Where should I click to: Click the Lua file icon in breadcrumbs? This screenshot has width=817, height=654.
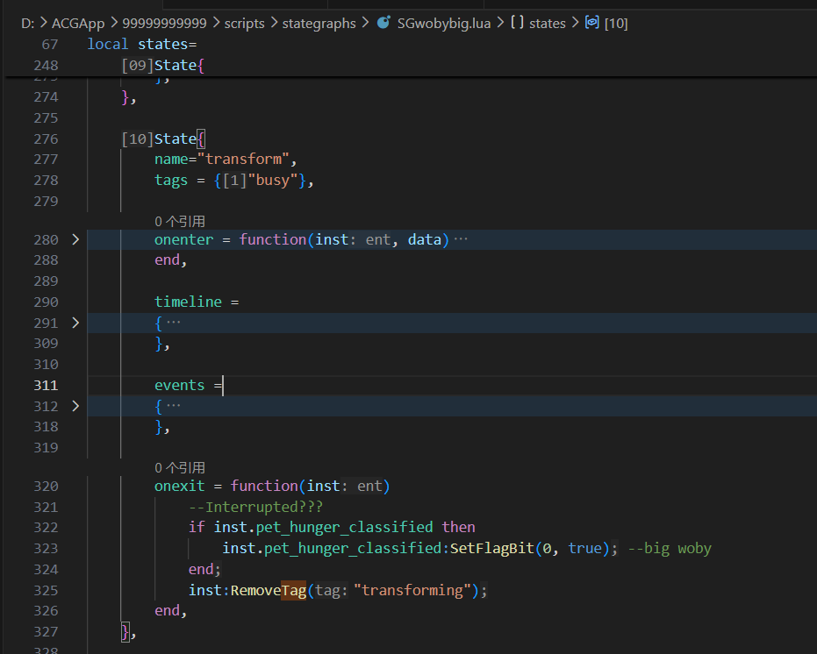(x=383, y=24)
